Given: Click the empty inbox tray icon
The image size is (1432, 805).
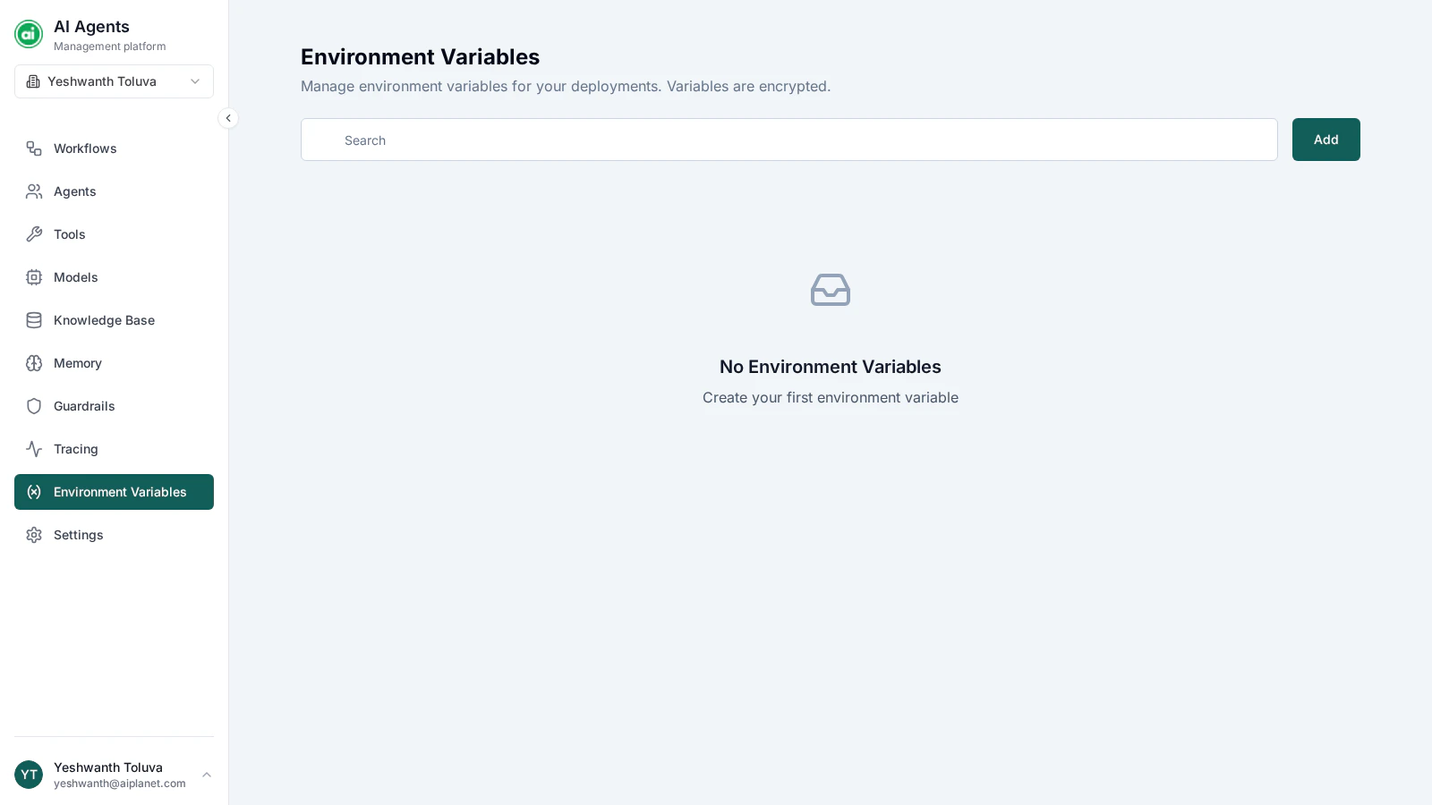Looking at the screenshot, I should [831, 290].
